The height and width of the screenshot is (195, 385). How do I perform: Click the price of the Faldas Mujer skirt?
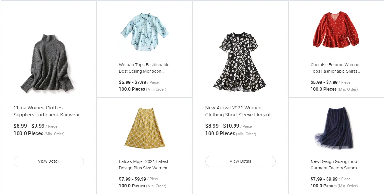click(x=133, y=179)
